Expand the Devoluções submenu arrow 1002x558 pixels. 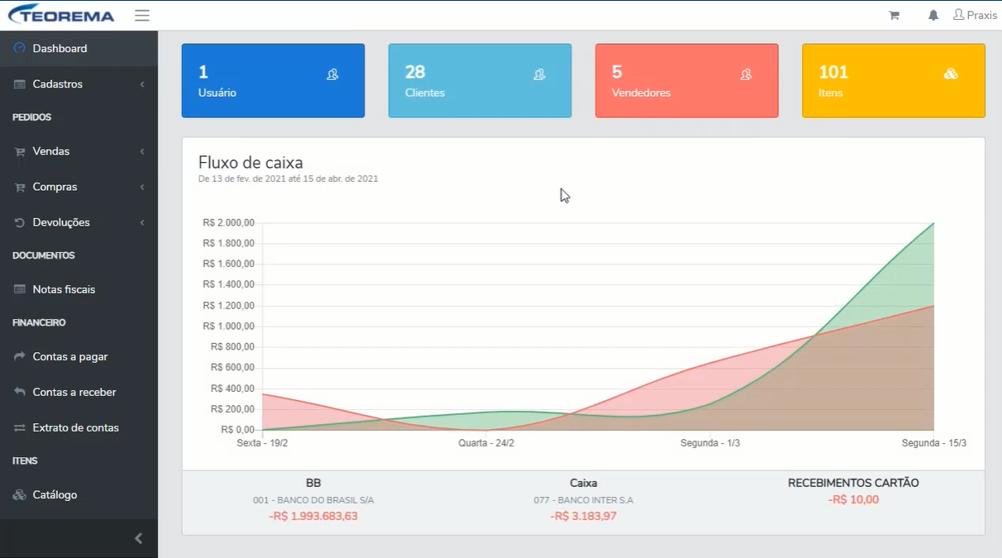pyautogui.click(x=142, y=223)
